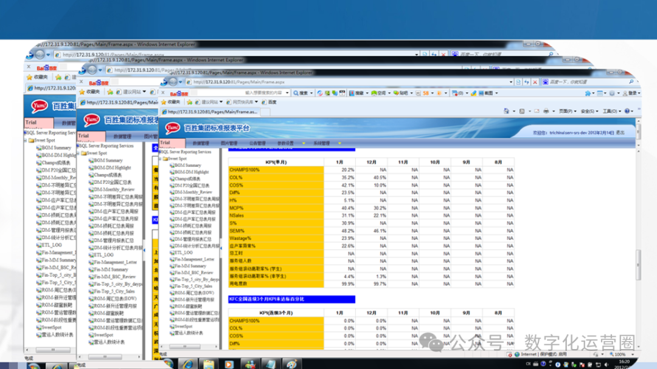Click the file explorer taskbar icon
The width and height of the screenshot is (657, 369).
(208, 364)
